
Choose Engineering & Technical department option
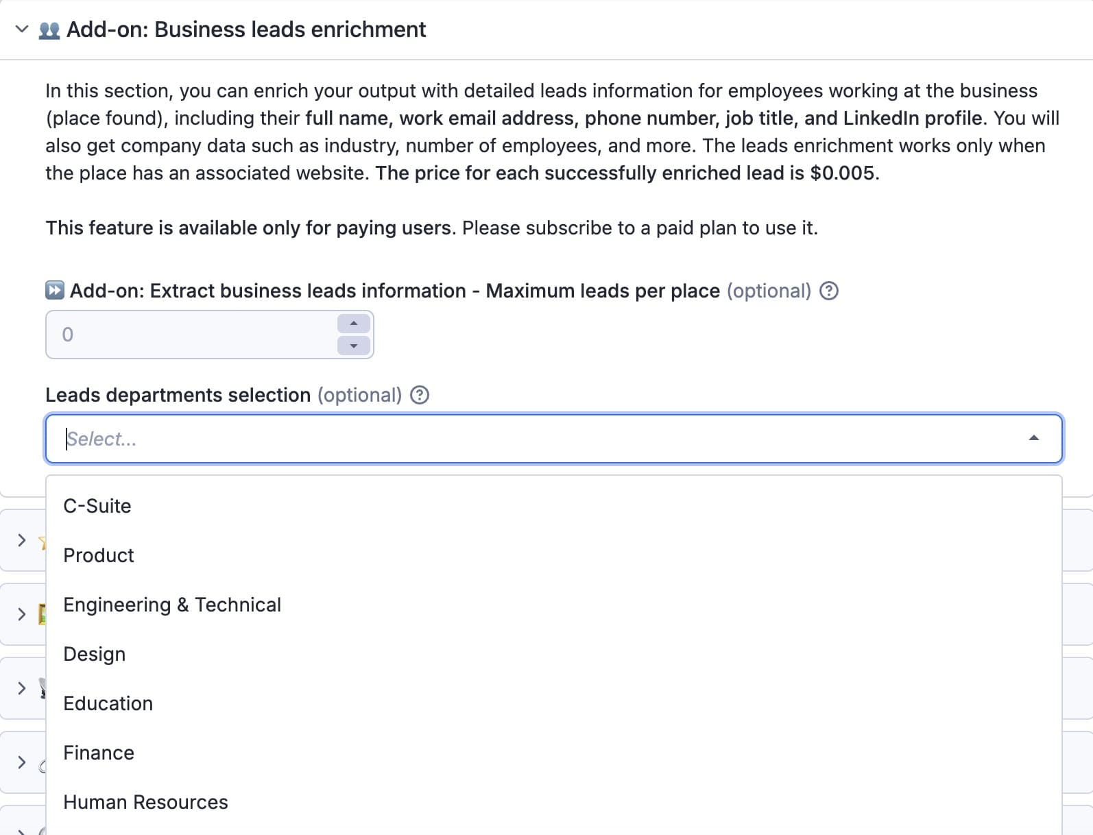pos(172,605)
